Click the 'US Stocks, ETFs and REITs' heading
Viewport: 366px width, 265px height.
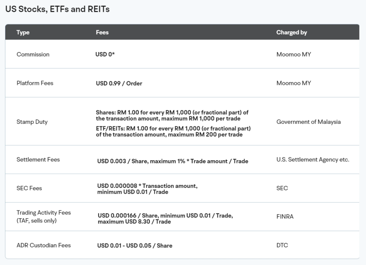point(58,9)
